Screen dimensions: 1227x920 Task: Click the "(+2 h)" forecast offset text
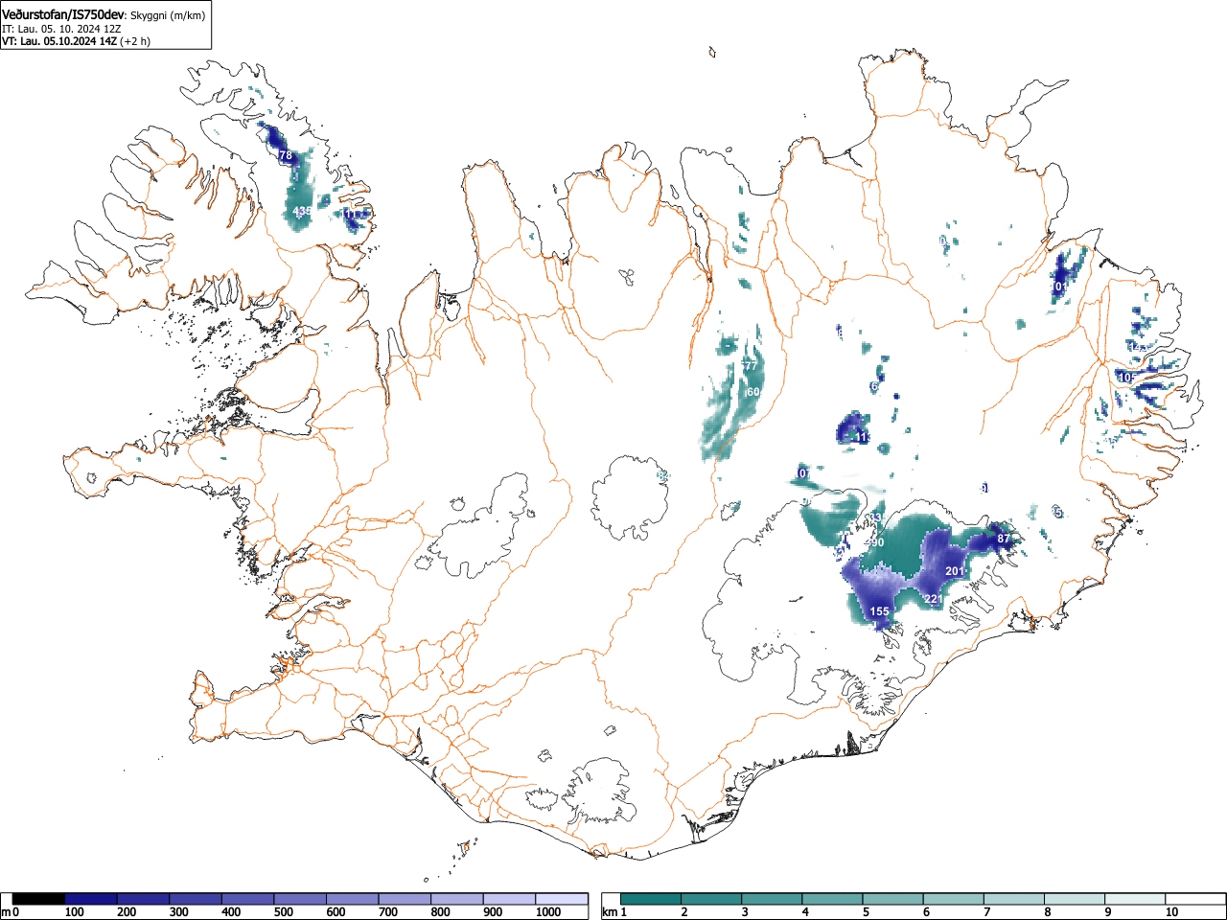point(135,41)
